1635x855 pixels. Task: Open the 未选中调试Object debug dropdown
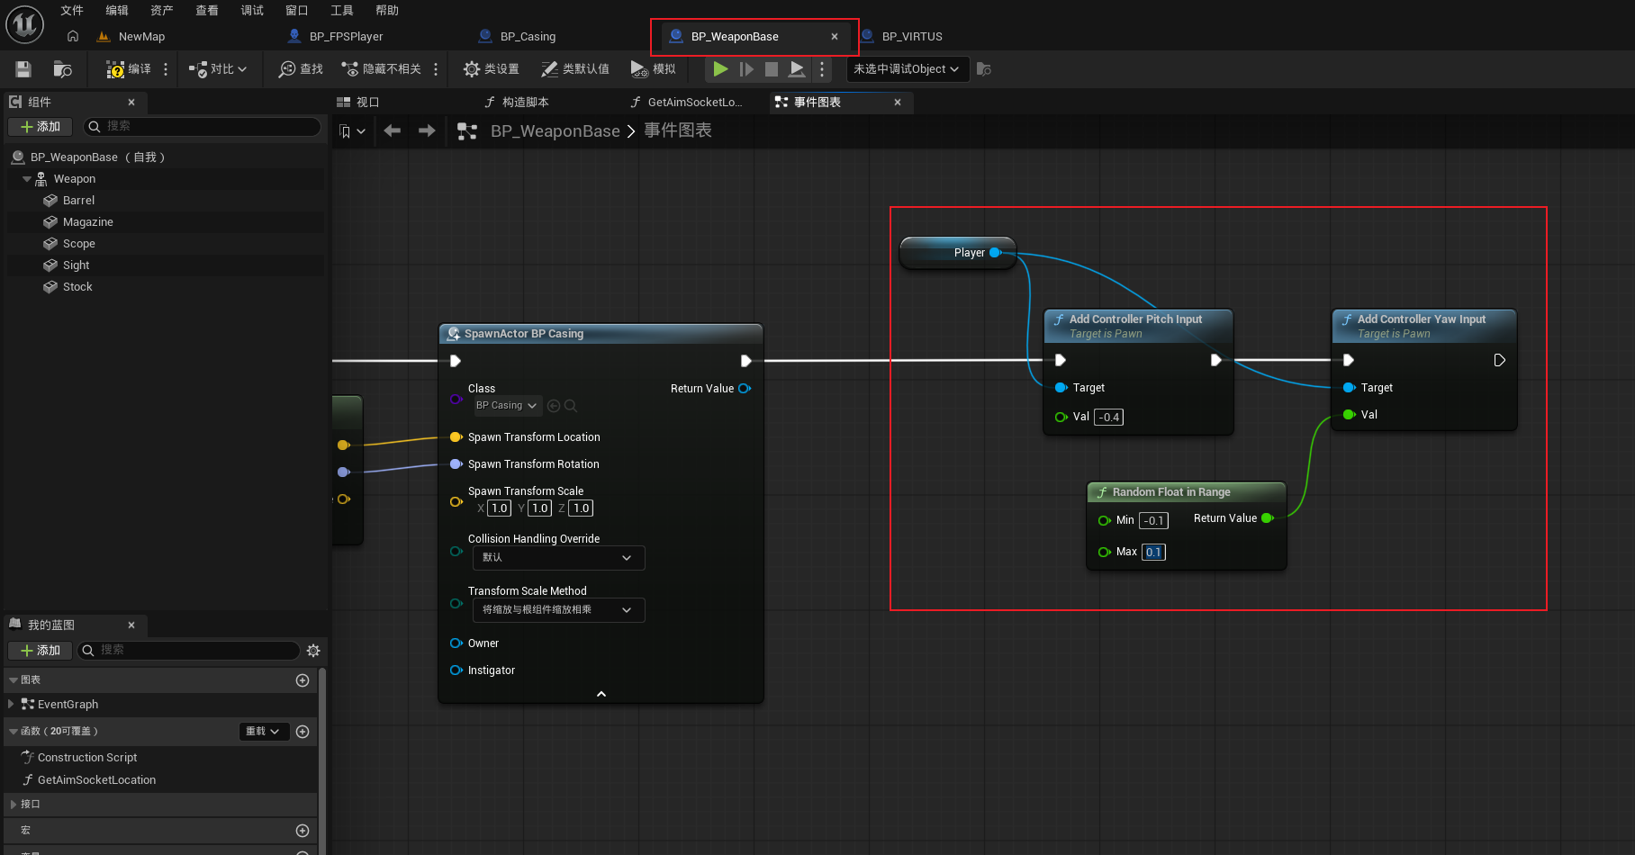tap(907, 69)
